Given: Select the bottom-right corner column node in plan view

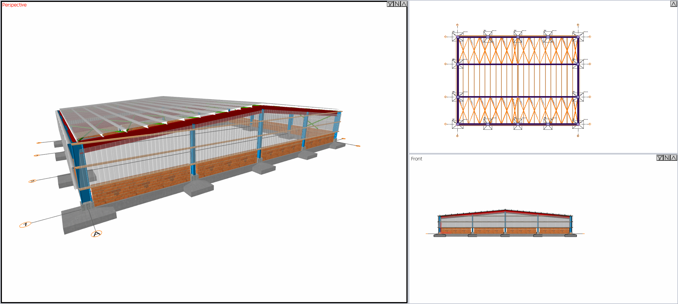Looking at the screenshot, I should (578, 124).
